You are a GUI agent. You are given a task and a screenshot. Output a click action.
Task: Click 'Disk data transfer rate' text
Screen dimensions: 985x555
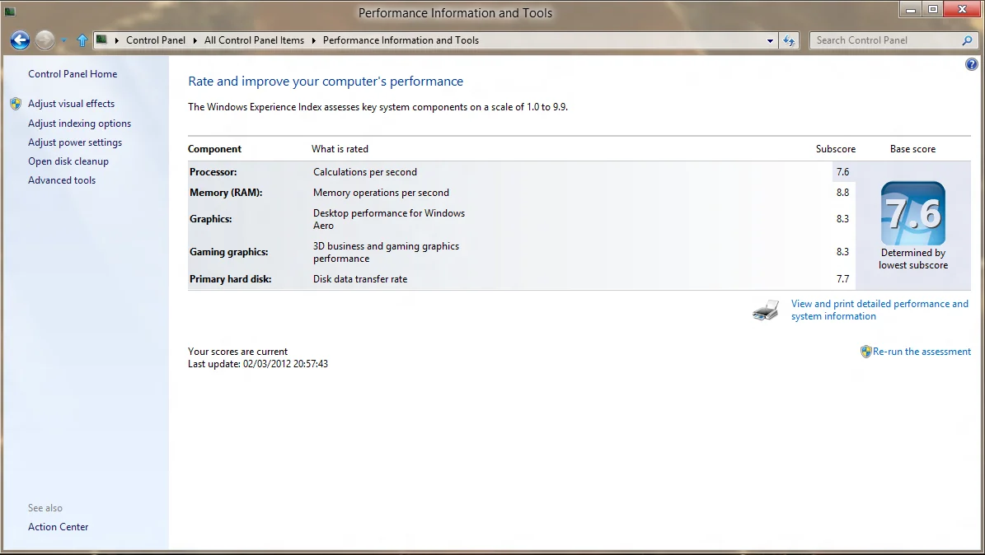(x=360, y=279)
